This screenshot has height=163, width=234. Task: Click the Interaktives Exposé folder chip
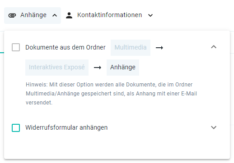coord(57,68)
